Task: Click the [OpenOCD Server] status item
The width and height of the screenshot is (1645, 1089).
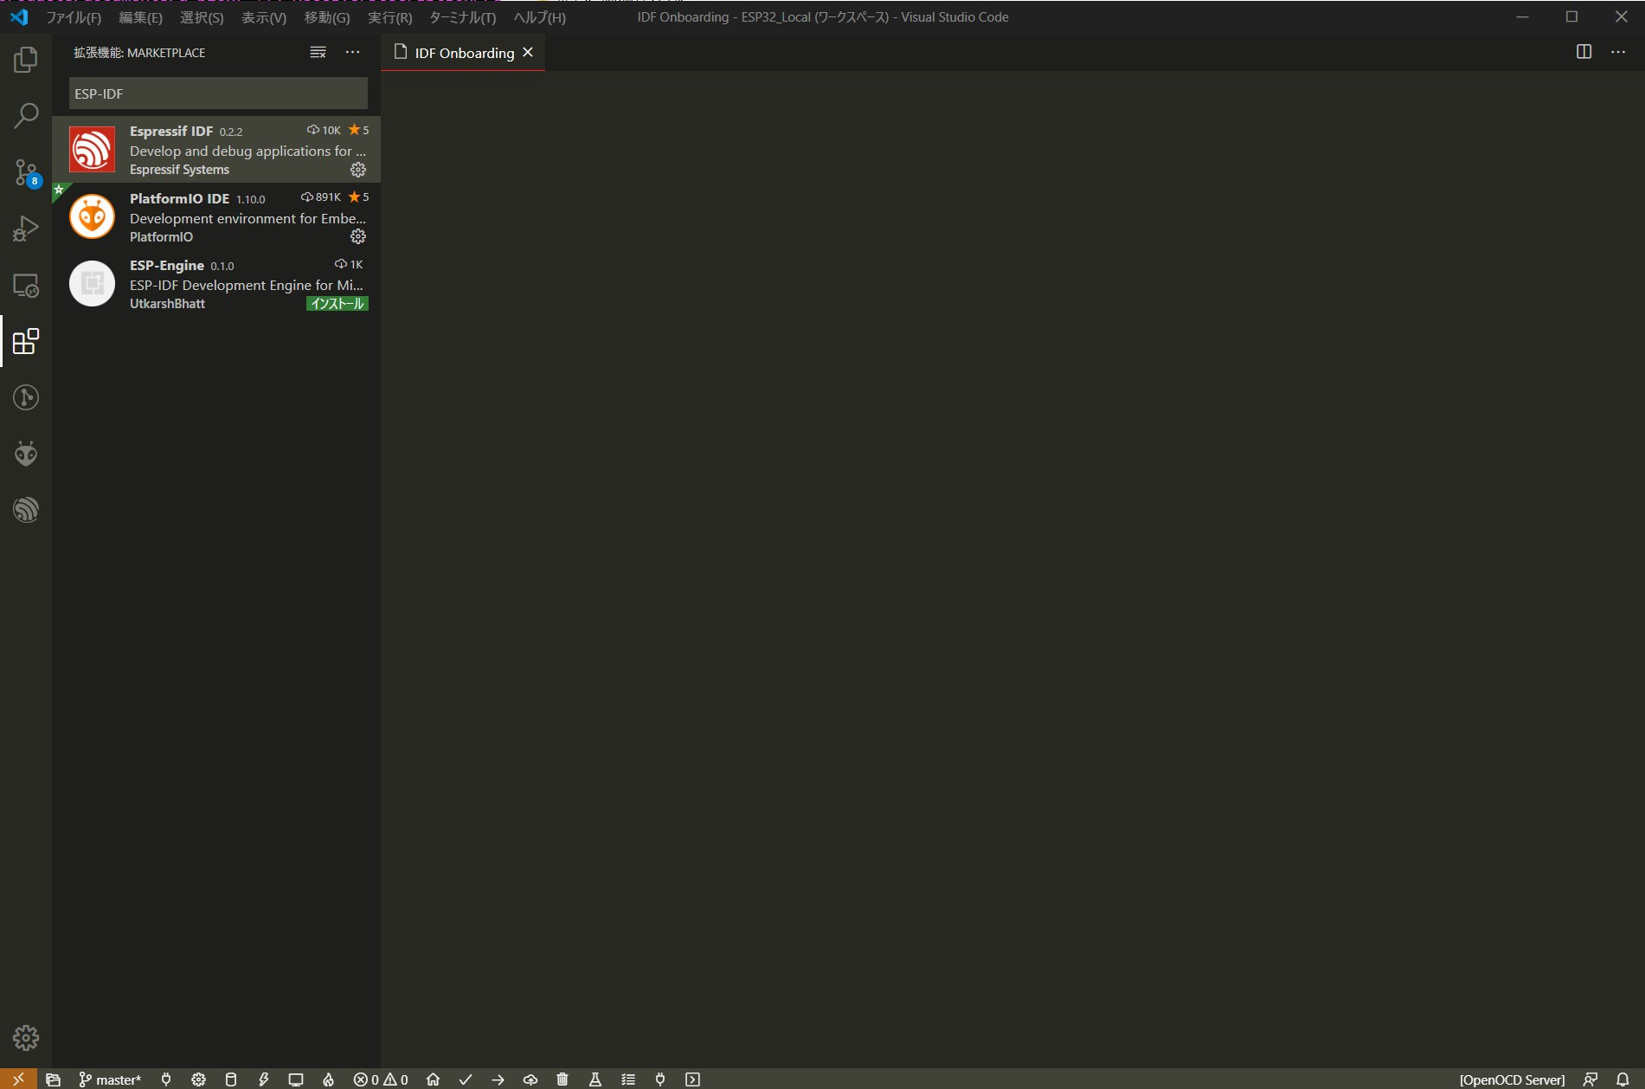Action: [1512, 1079]
